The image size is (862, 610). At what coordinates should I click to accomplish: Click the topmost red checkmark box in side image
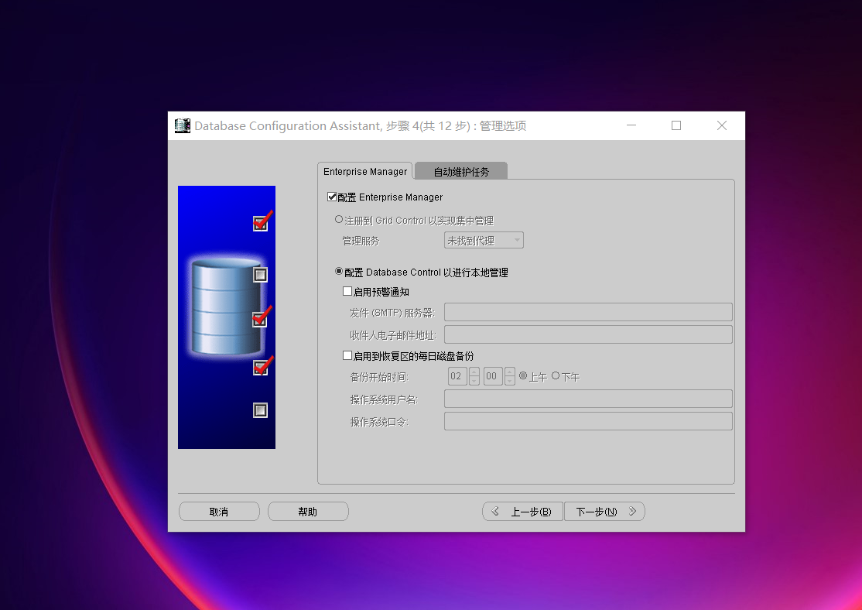(x=261, y=221)
